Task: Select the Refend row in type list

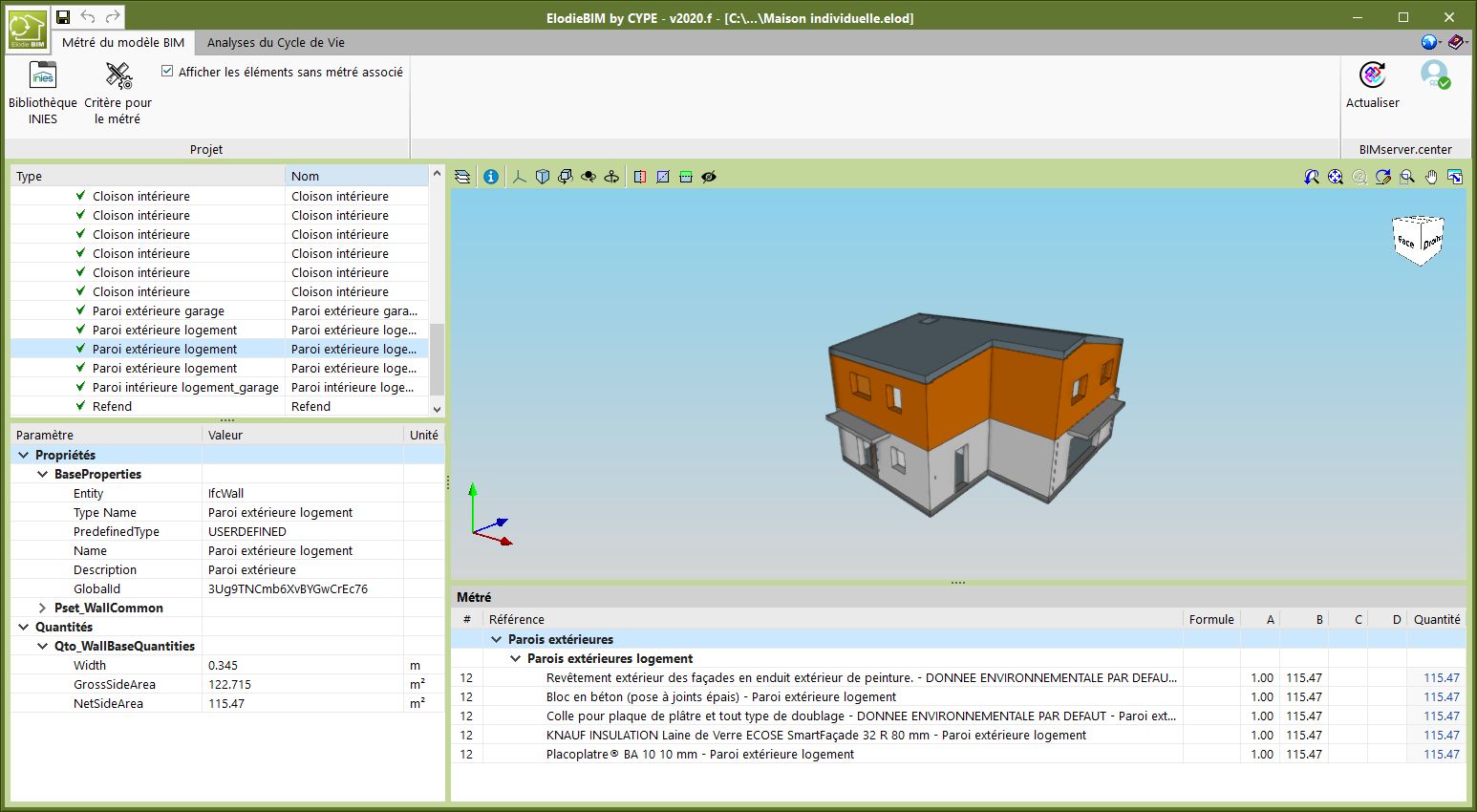Action: (x=220, y=406)
